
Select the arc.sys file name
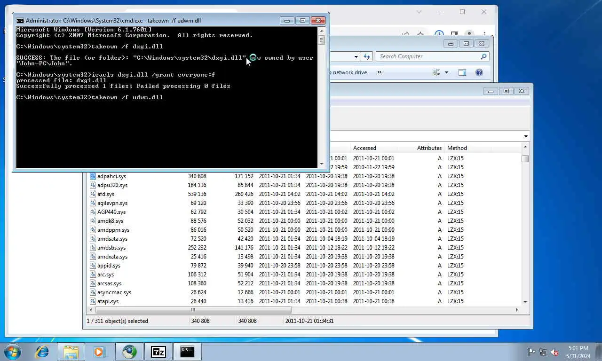coord(105,275)
